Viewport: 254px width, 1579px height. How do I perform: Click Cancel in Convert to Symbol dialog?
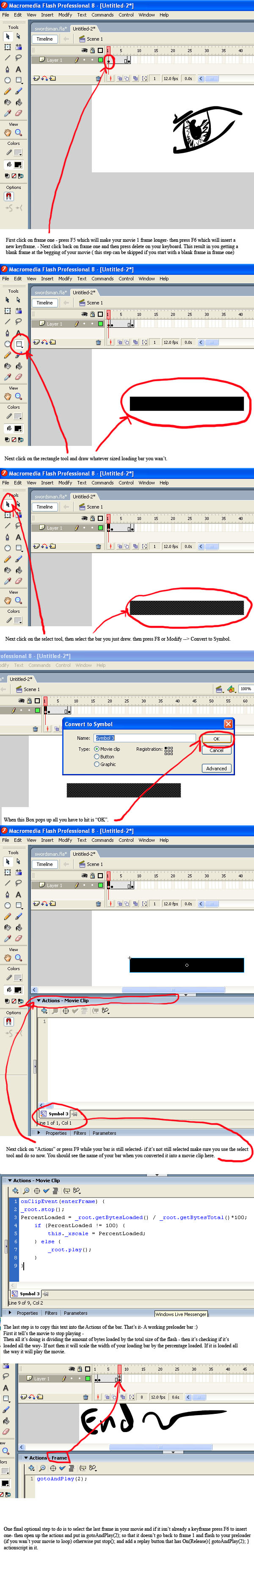(217, 750)
